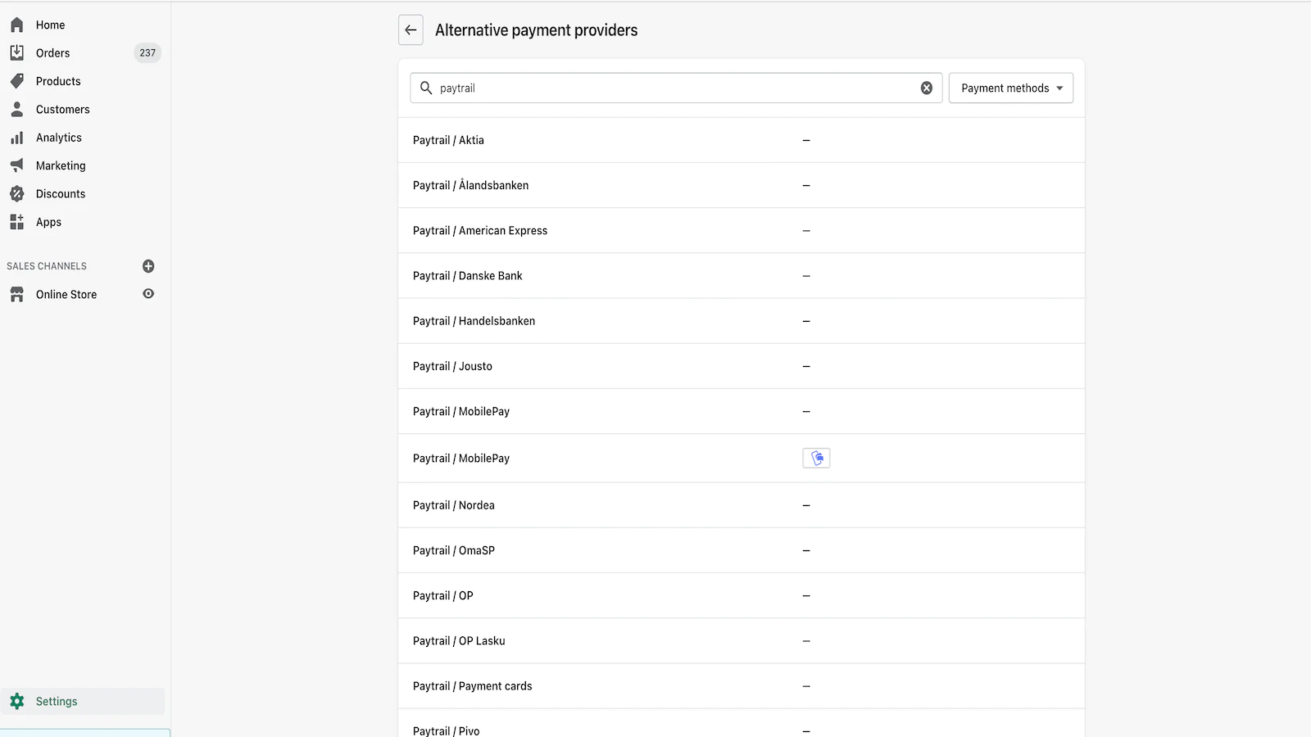Image resolution: width=1311 pixels, height=737 pixels.
Task: Select Paytrail / Ålandsbanken provider
Action: tap(742, 185)
